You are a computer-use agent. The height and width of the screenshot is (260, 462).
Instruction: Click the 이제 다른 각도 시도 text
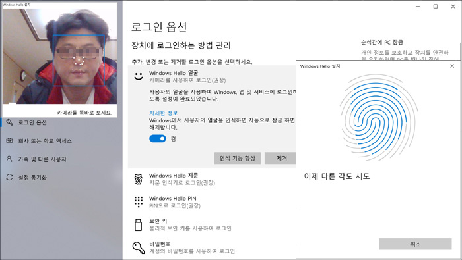pyautogui.click(x=337, y=176)
